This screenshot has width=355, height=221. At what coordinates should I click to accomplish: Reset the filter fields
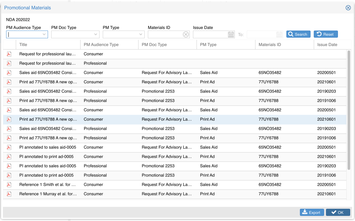[x=325, y=34]
